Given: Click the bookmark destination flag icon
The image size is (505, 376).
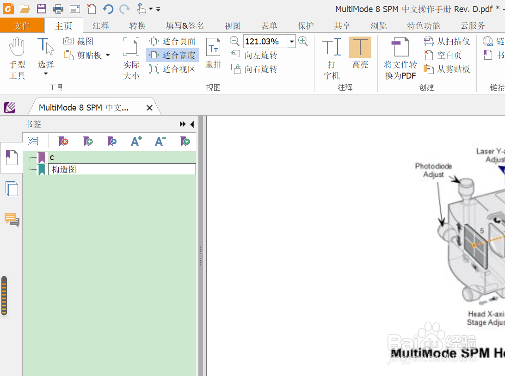Looking at the screenshot, I should pos(112,141).
